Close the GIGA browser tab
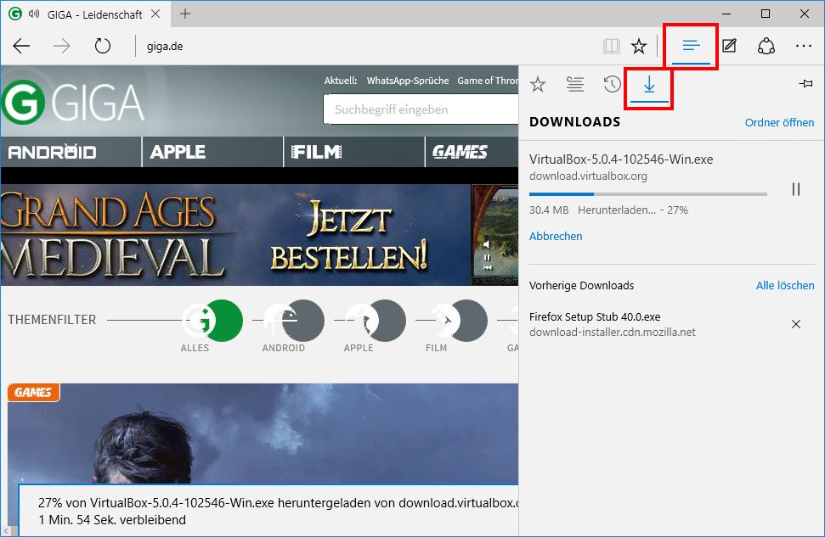This screenshot has width=825, height=537. point(155,14)
